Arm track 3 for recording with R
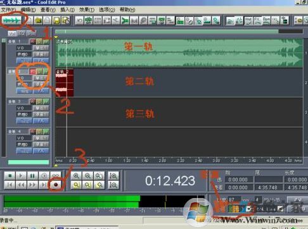308x229 pixels. [33, 102]
